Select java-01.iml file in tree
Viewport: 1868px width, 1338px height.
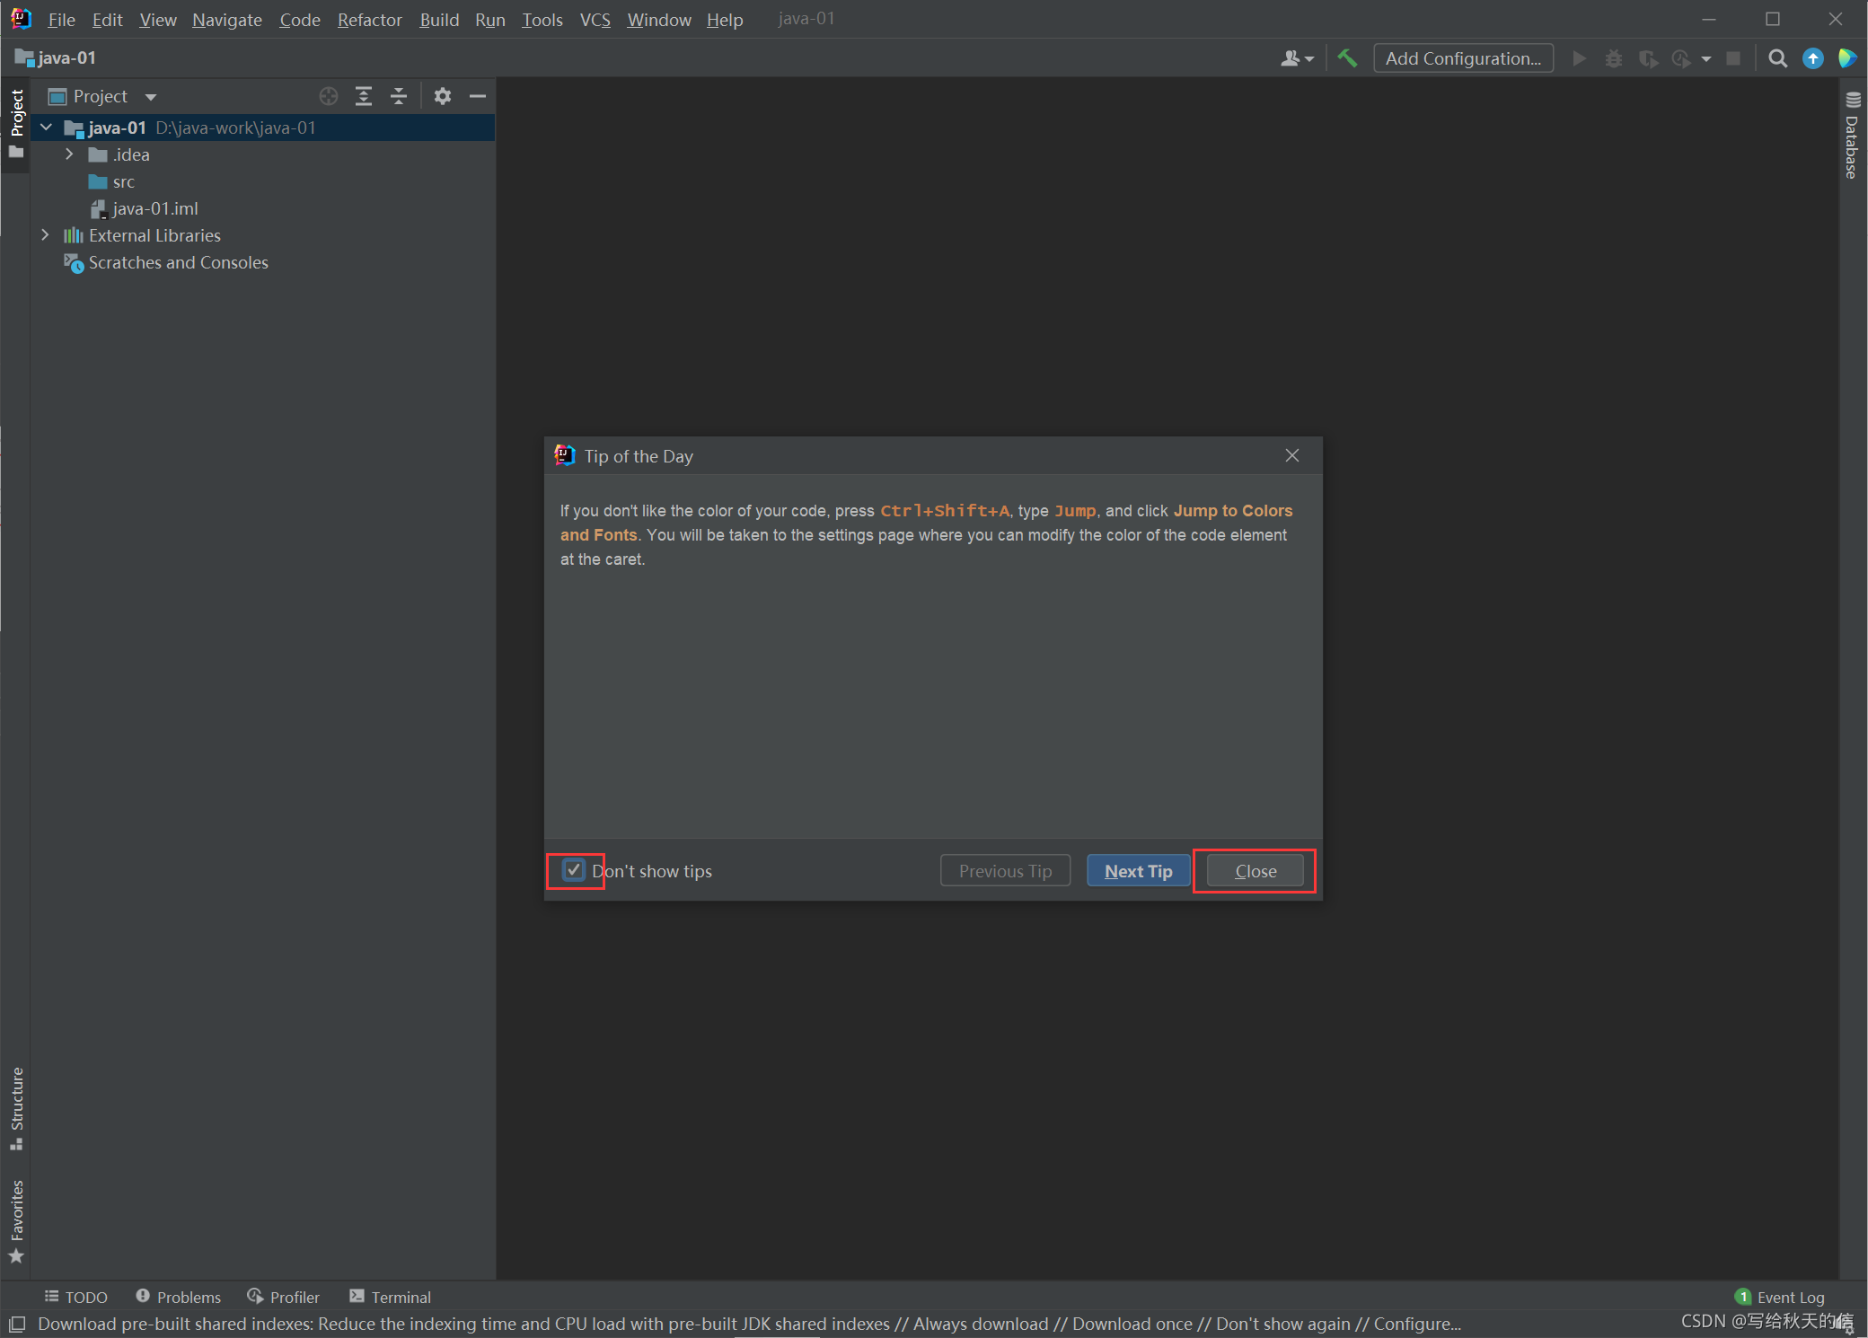(154, 208)
